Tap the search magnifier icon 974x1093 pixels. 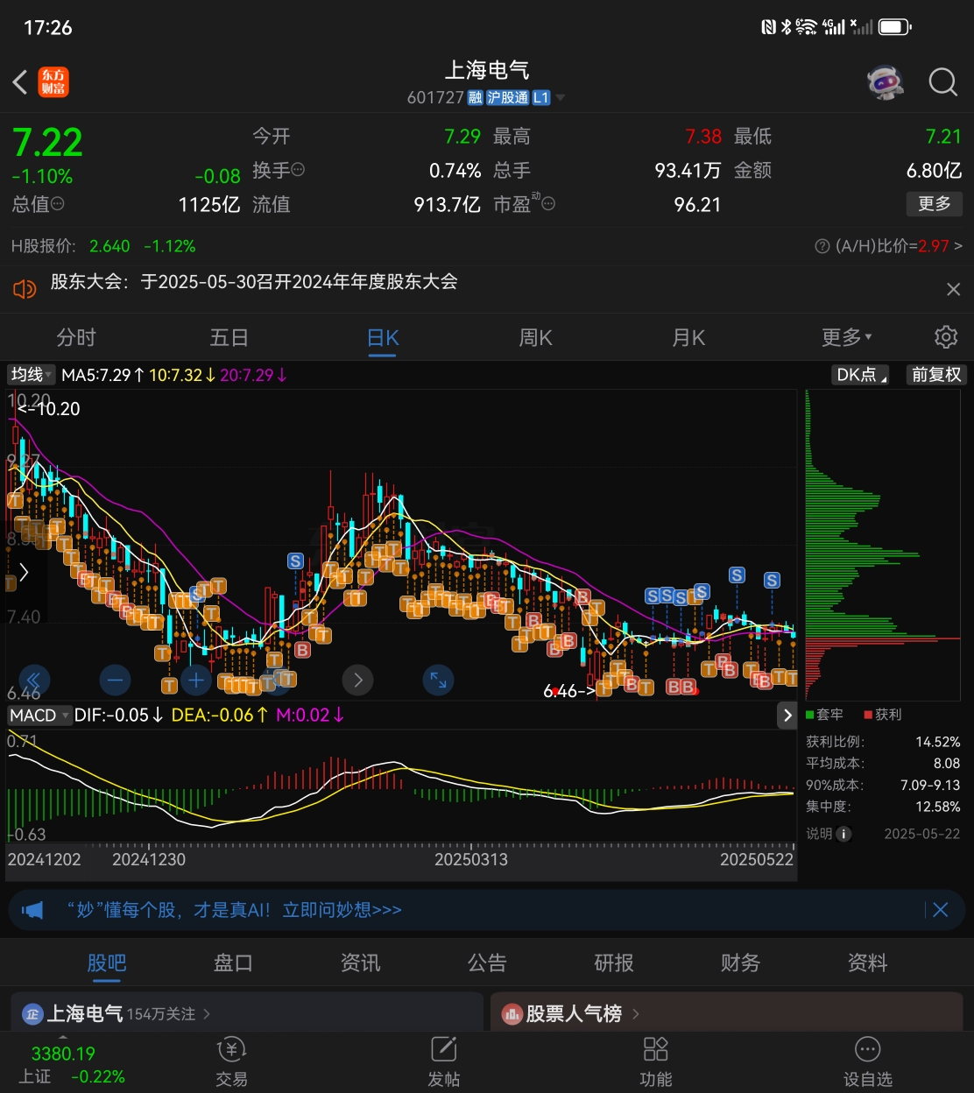[943, 82]
